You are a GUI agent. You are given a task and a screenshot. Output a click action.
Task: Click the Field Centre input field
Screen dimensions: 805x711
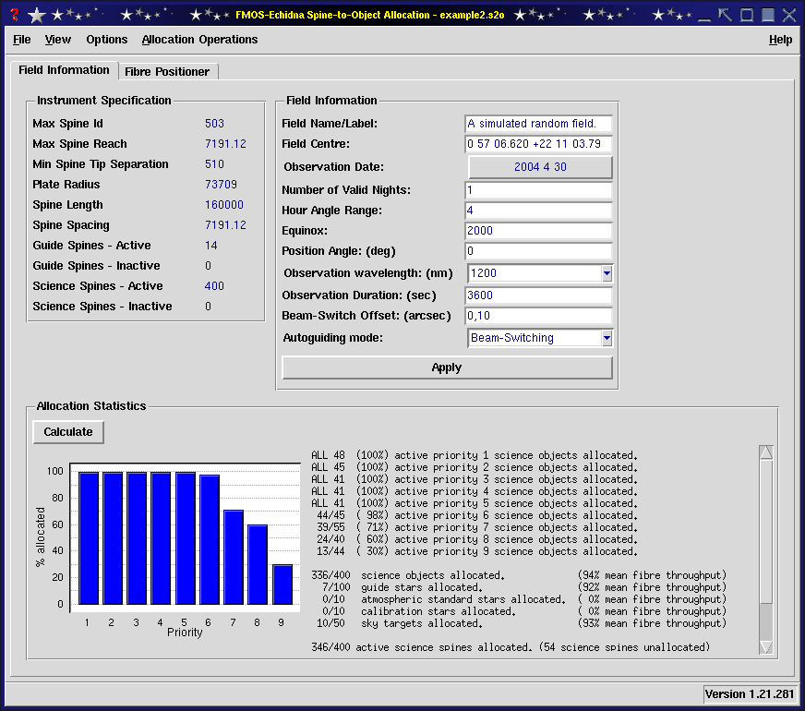pos(538,144)
